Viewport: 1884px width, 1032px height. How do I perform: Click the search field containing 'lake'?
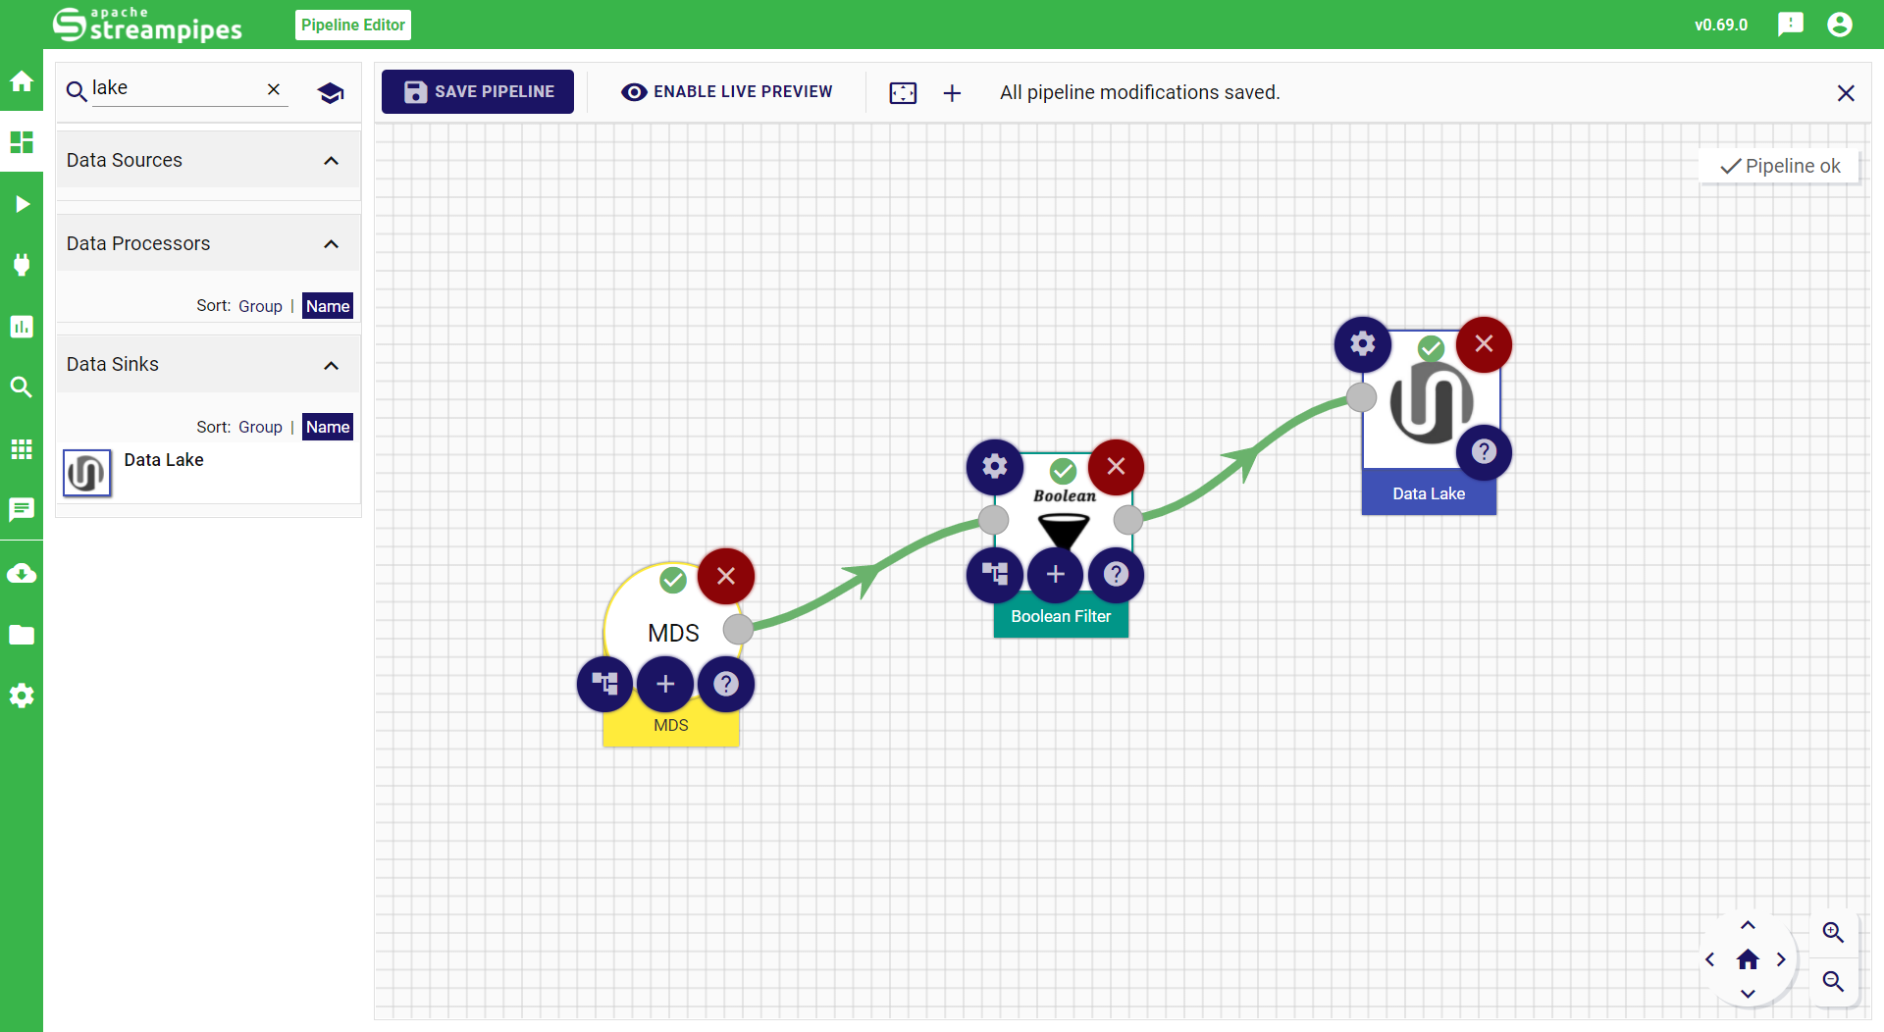pyautogui.click(x=177, y=88)
